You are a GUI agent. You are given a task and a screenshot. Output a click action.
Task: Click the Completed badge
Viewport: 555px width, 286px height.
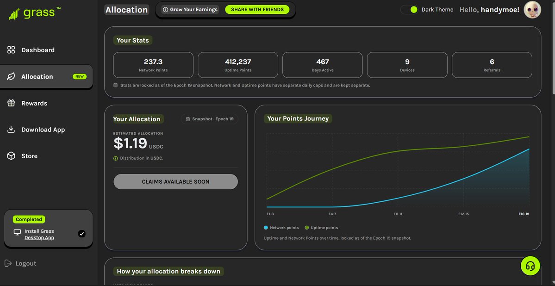pyautogui.click(x=29, y=219)
